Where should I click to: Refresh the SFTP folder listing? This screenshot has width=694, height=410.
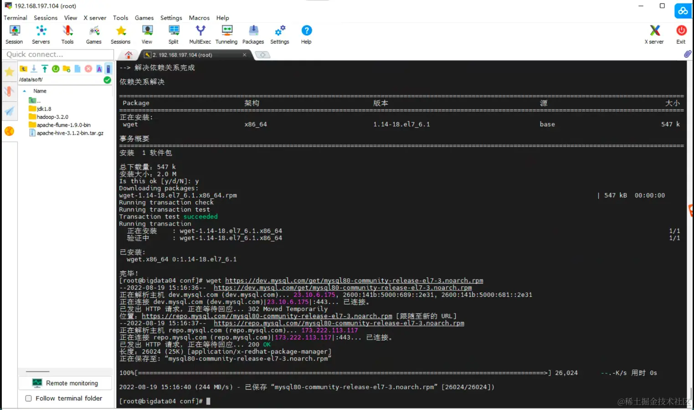click(x=56, y=69)
